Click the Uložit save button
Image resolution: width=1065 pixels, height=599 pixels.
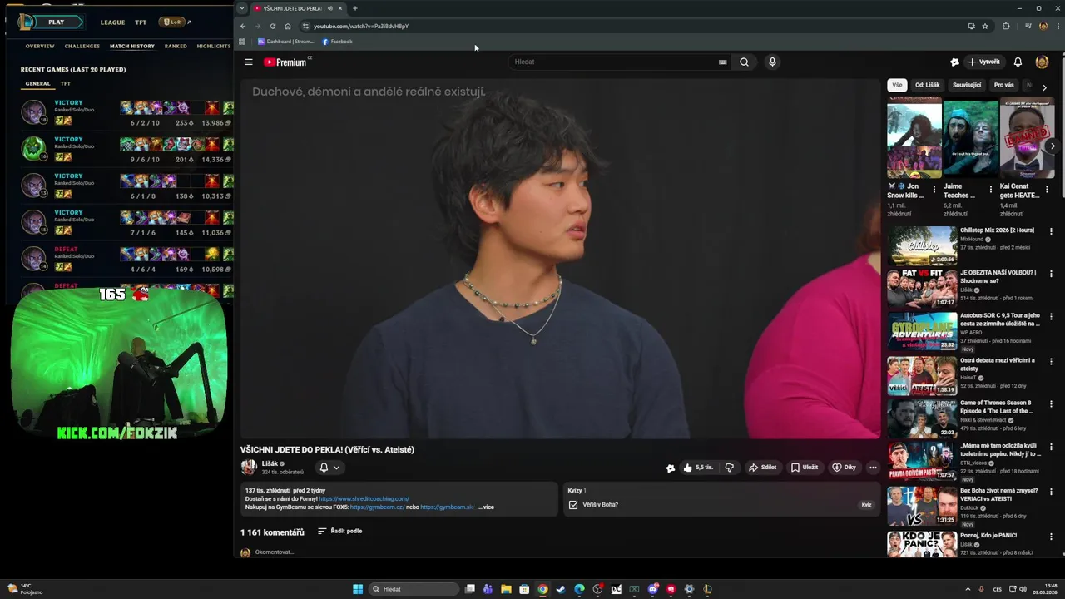coord(805,468)
